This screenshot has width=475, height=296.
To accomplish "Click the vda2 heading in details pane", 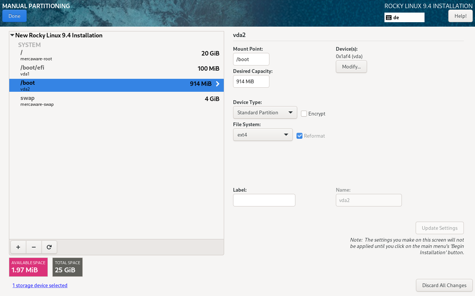I will (239, 35).
